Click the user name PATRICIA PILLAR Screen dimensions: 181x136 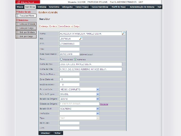tap(98, 2)
